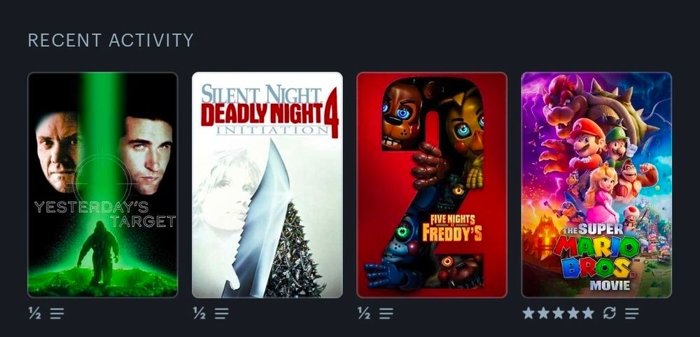Click the first star under Super Mario Bros. Movie
This screenshot has height=337, width=700.
tap(528, 313)
